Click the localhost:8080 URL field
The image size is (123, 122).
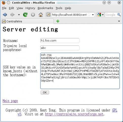click(x=69, y=15)
